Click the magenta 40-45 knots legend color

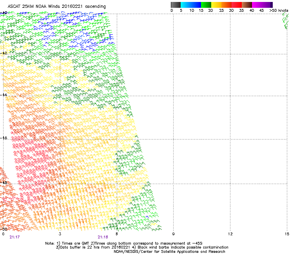(257, 5)
